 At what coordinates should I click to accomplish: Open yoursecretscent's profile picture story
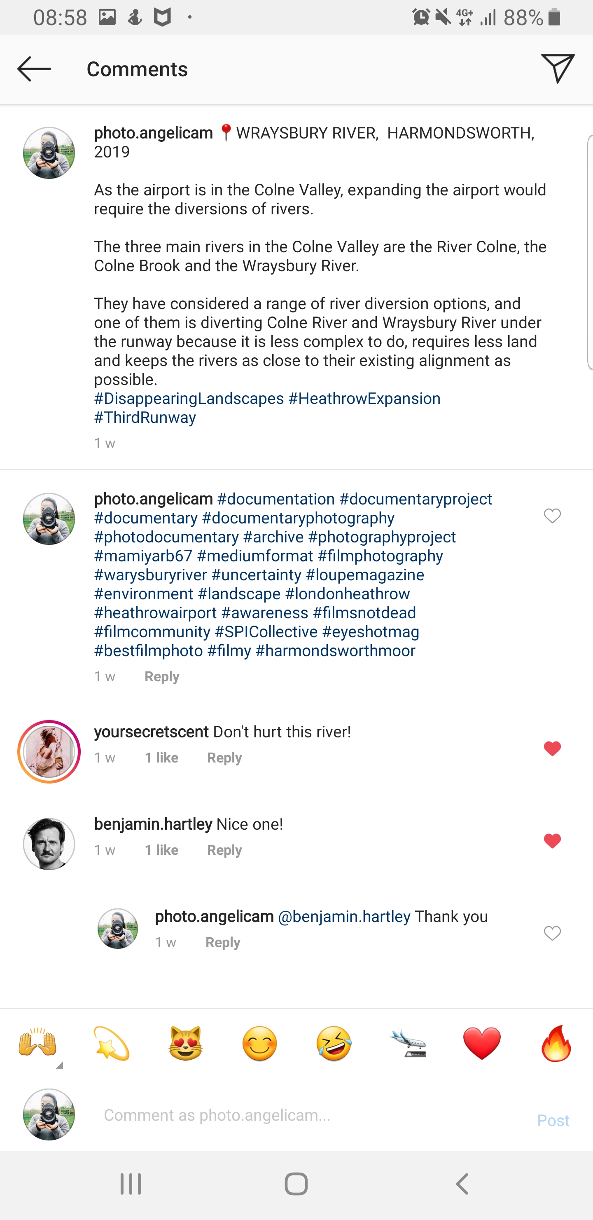pos(49,752)
